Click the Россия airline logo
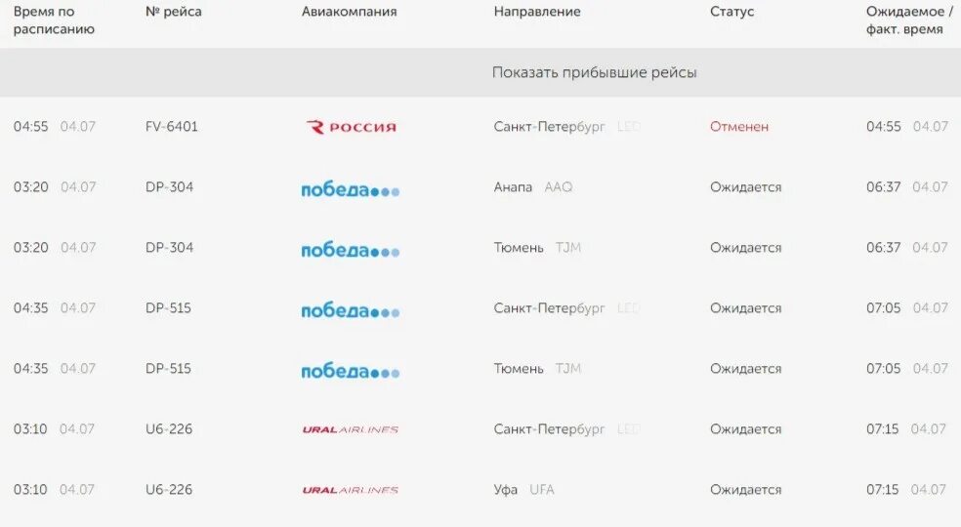 coord(352,127)
